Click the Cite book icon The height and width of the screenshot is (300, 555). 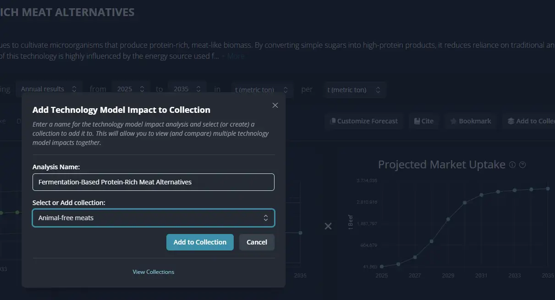click(x=417, y=122)
